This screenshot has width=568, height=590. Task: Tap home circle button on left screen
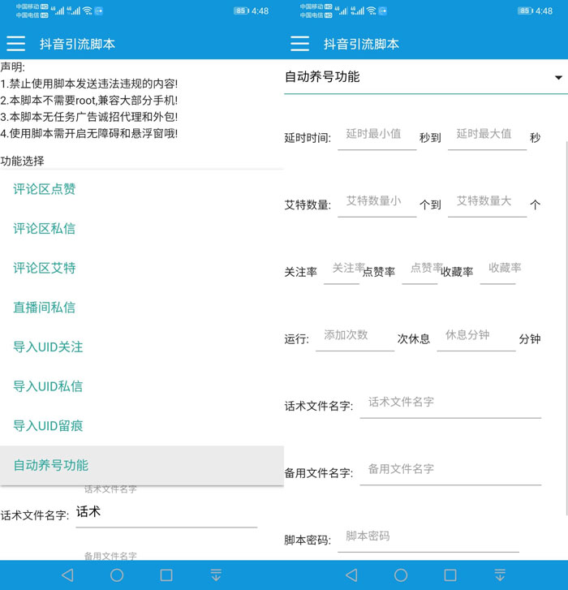(117, 575)
